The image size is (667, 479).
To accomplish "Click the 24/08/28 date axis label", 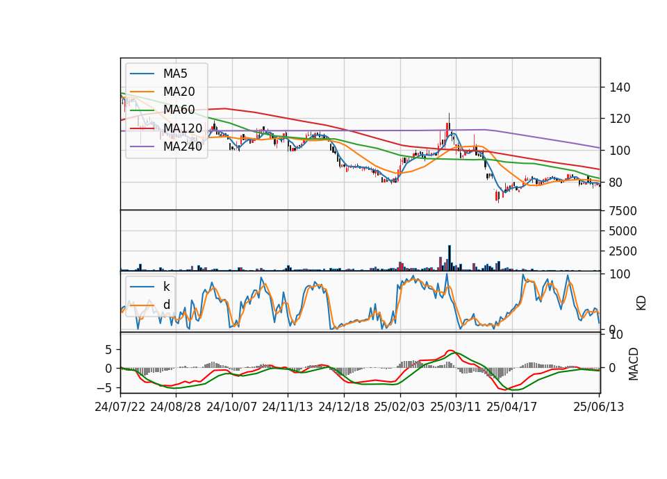I will click(x=176, y=407).
